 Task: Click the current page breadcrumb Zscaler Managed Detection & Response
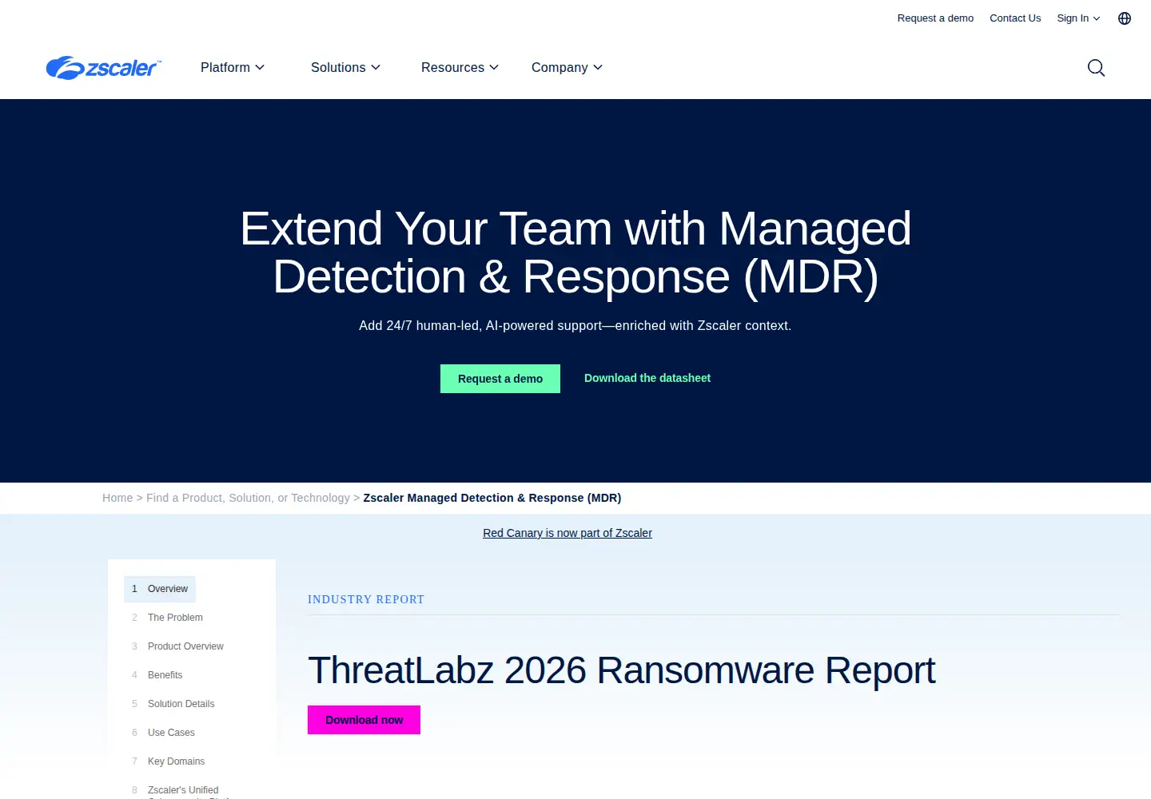click(492, 498)
